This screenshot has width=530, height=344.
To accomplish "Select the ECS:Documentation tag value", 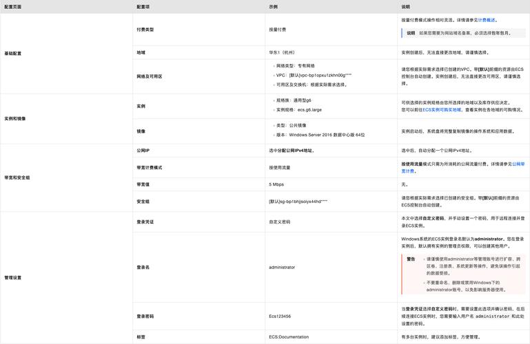I will (x=289, y=337).
